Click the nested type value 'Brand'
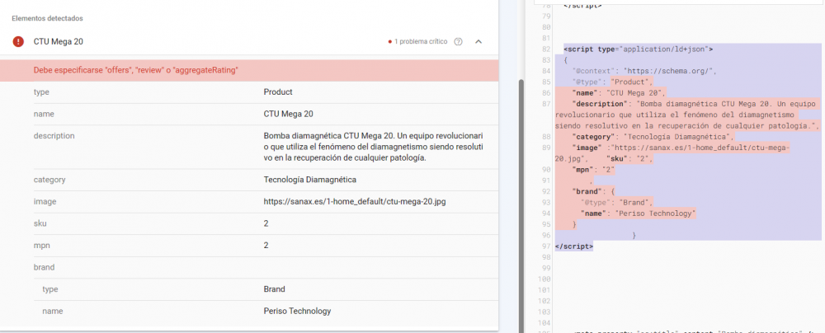825x333 pixels. click(274, 289)
